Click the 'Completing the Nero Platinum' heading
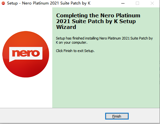The image size is (160, 124). [x=98, y=21]
